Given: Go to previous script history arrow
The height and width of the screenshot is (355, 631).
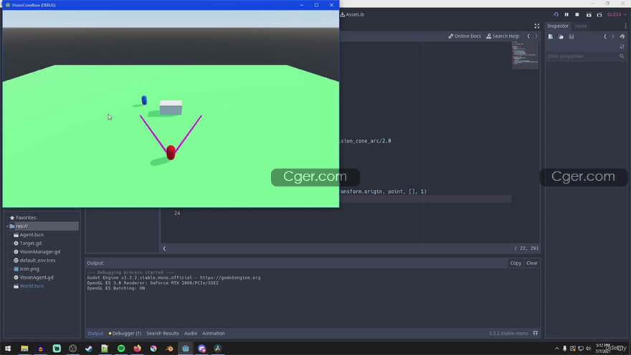Looking at the screenshot, I should [x=528, y=37].
